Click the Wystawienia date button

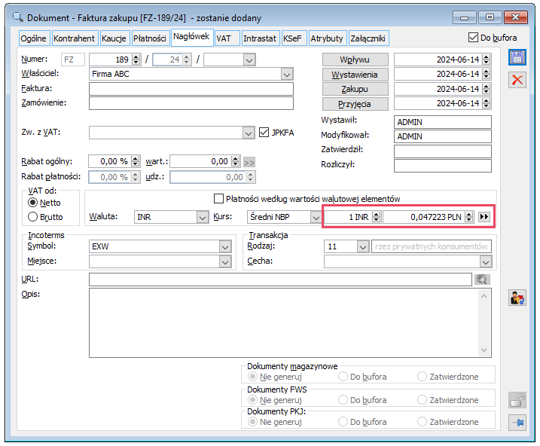(355, 75)
